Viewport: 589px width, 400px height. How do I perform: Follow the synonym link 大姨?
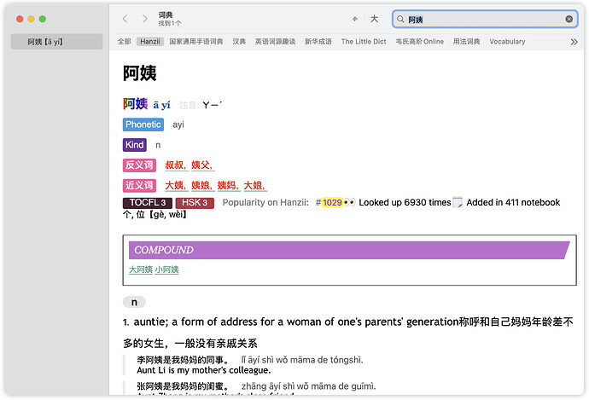pos(175,185)
